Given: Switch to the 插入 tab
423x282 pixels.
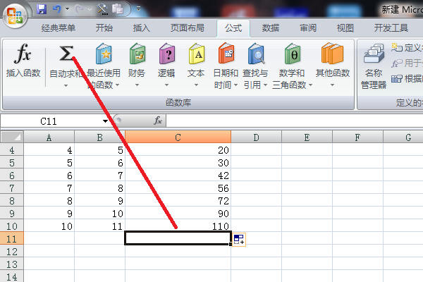Looking at the screenshot, I should 142,27.
